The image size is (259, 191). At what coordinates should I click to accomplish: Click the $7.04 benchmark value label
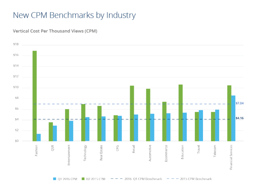(240, 103)
